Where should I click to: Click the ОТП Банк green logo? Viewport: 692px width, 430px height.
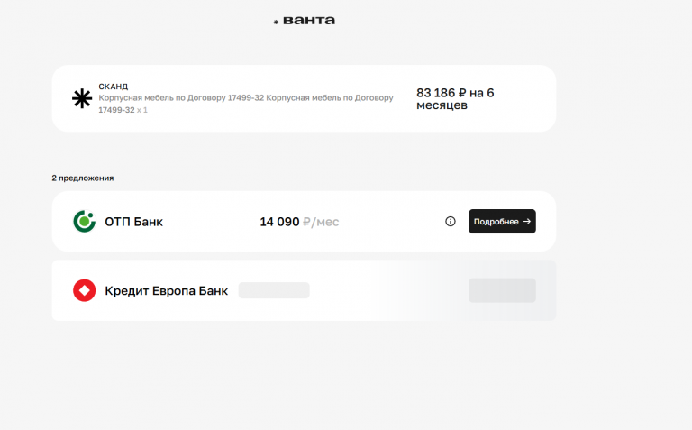pos(85,221)
